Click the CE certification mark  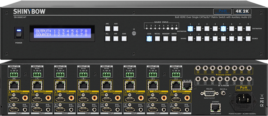[x=262, y=105]
